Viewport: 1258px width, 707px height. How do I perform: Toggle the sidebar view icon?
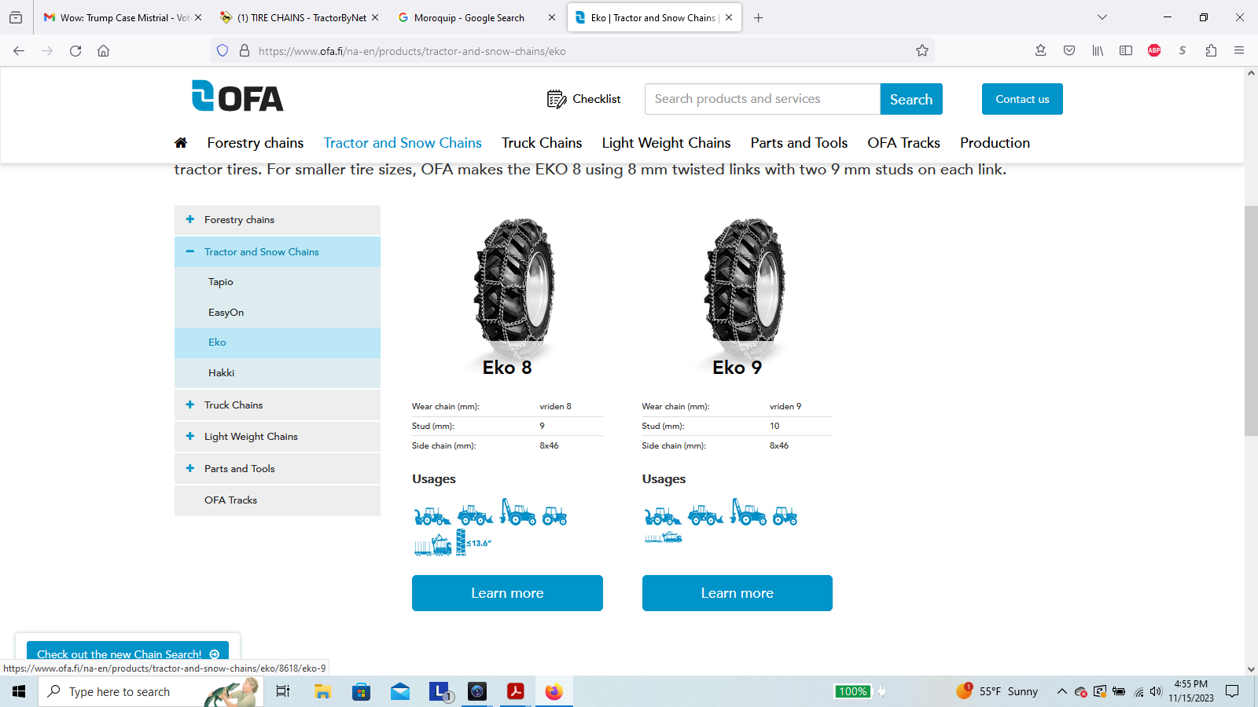(x=1126, y=51)
